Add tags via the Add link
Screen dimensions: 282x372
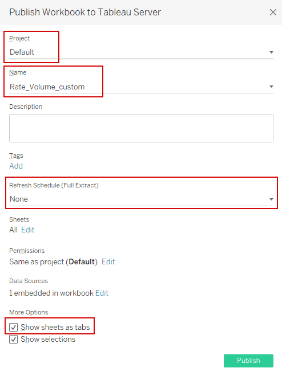pyautogui.click(x=16, y=166)
